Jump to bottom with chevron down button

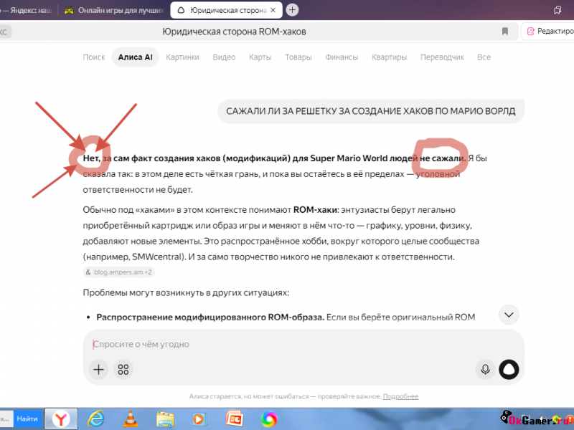pyautogui.click(x=509, y=315)
